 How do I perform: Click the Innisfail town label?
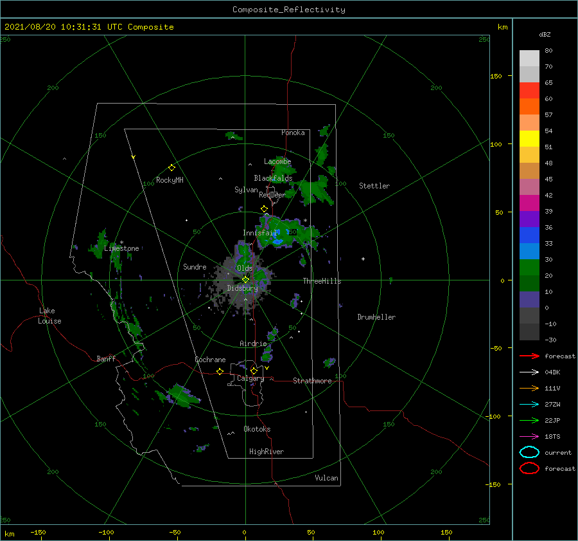pyautogui.click(x=259, y=233)
